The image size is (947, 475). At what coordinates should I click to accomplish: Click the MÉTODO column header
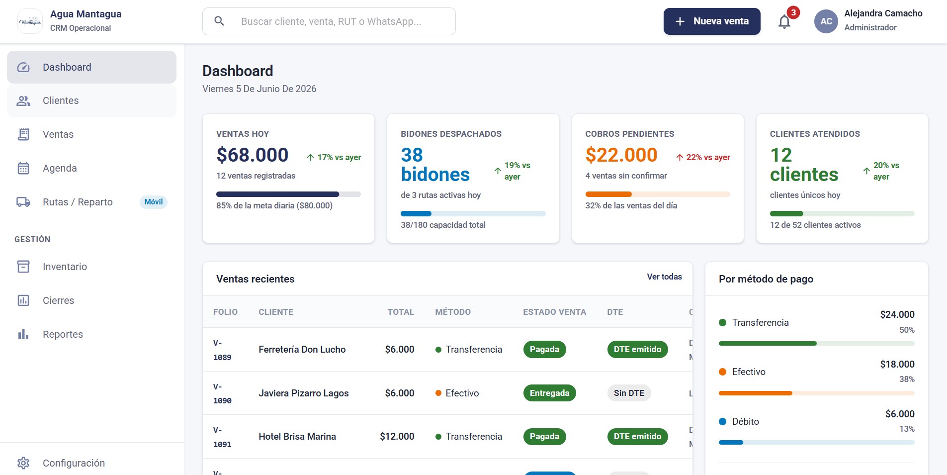click(453, 312)
